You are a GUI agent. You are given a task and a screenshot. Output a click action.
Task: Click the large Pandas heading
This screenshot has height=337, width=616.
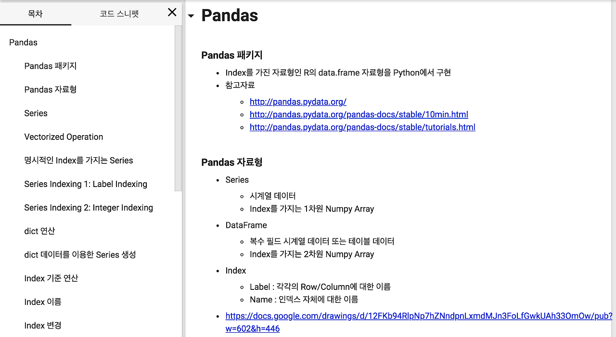pos(230,15)
